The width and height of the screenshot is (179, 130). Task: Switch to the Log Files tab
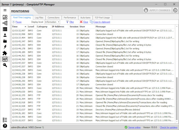(39, 18)
